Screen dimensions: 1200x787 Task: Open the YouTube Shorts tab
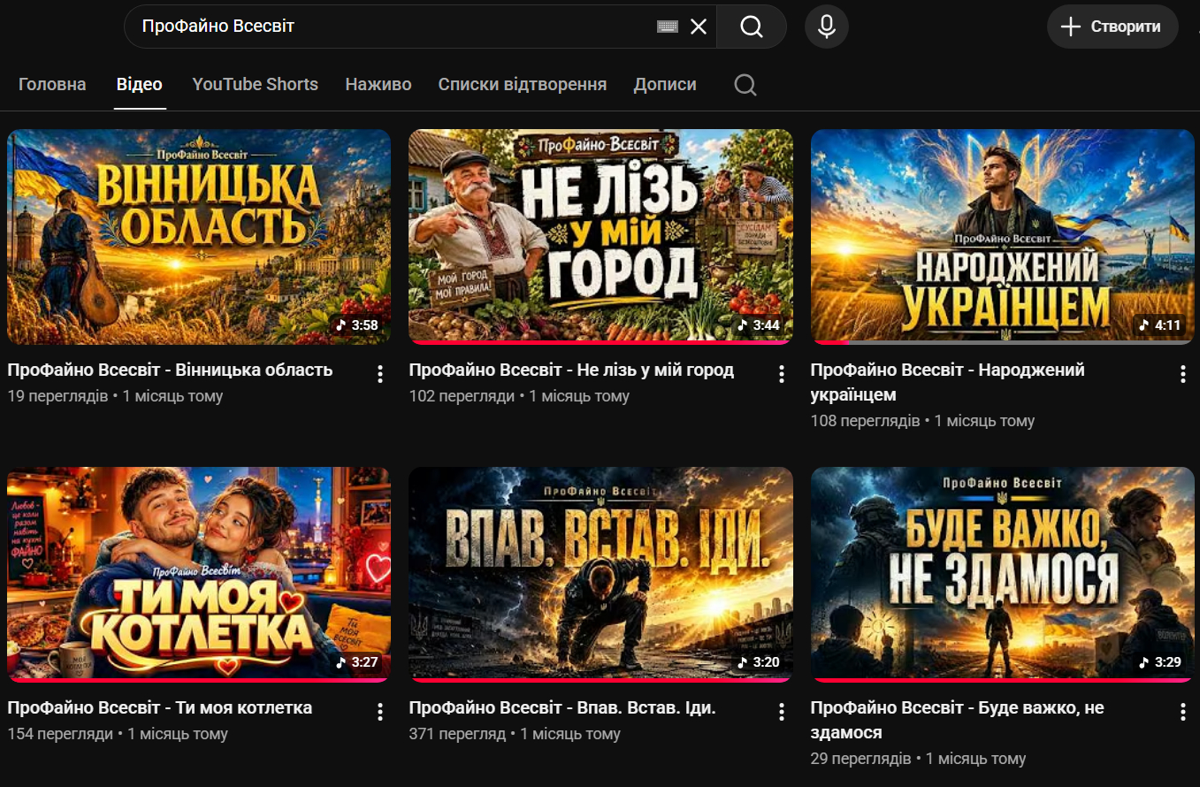click(x=255, y=85)
